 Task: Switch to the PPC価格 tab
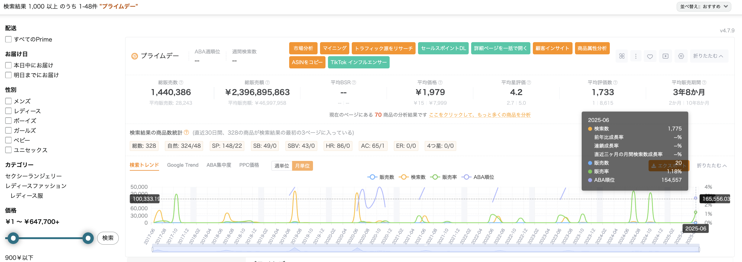coord(249,165)
